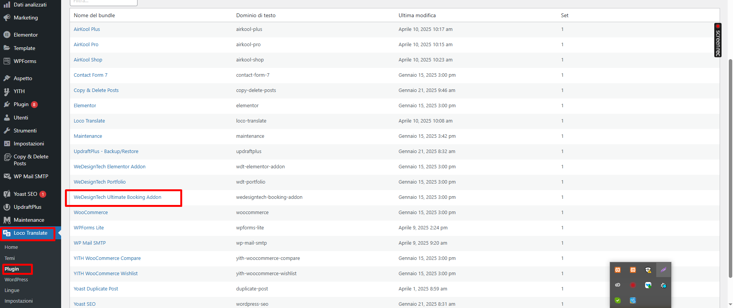Screen dimensions: 733x308
Task: Open Copy & Delete Posts bundle link
Action: tap(96, 90)
